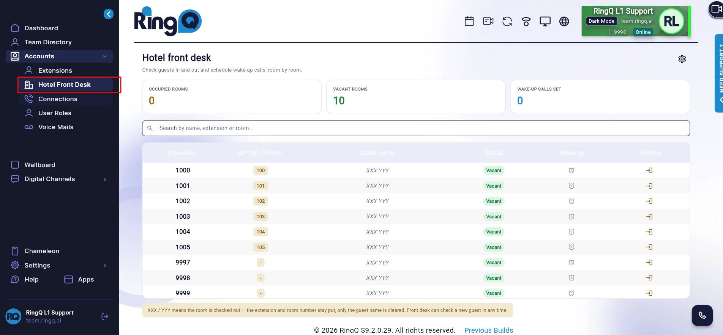Image resolution: width=723 pixels, height=335 pixels.
Task: Toggle Dark Mode button
Action: tap(601, 21)
